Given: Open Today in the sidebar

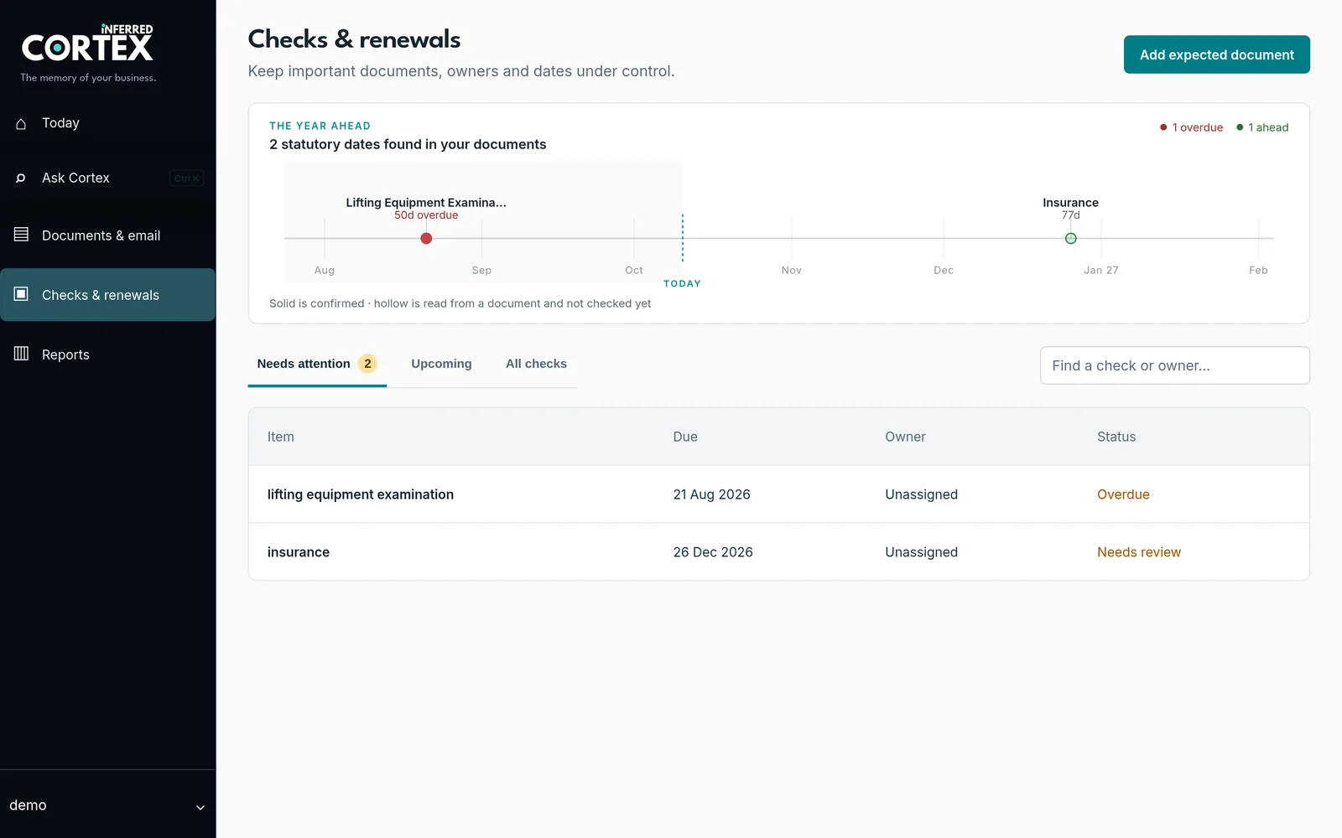Looking at the screenshot, I should (x=107, y=123).
